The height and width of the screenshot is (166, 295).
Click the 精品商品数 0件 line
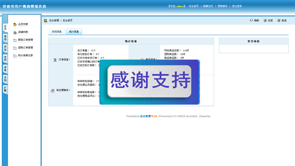[x=174, y=58]
